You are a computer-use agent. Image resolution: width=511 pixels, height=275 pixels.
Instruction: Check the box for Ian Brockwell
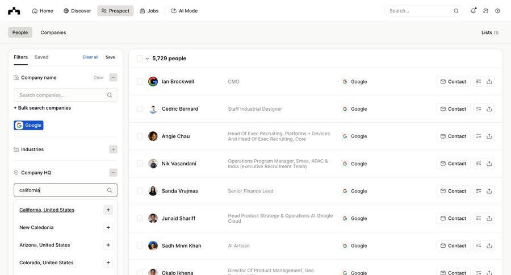pyautogui.click(x=140, y=82)
